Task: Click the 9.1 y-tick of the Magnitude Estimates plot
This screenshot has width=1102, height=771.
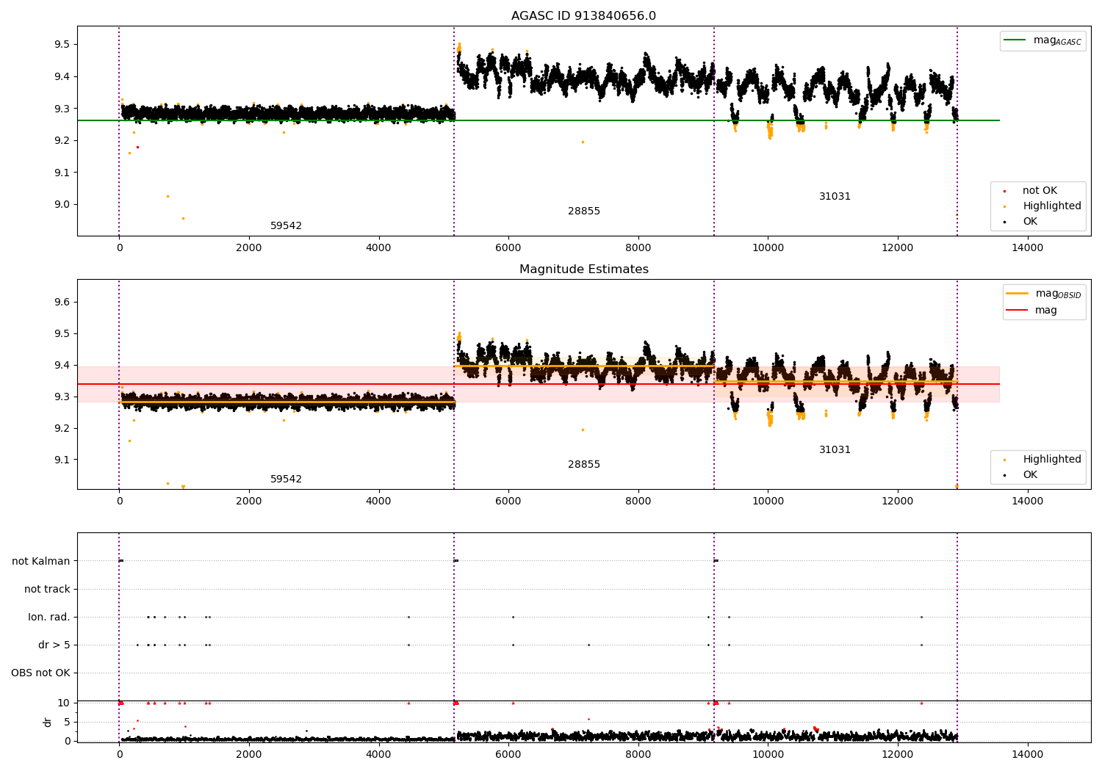Action: [x=62, y=460]
